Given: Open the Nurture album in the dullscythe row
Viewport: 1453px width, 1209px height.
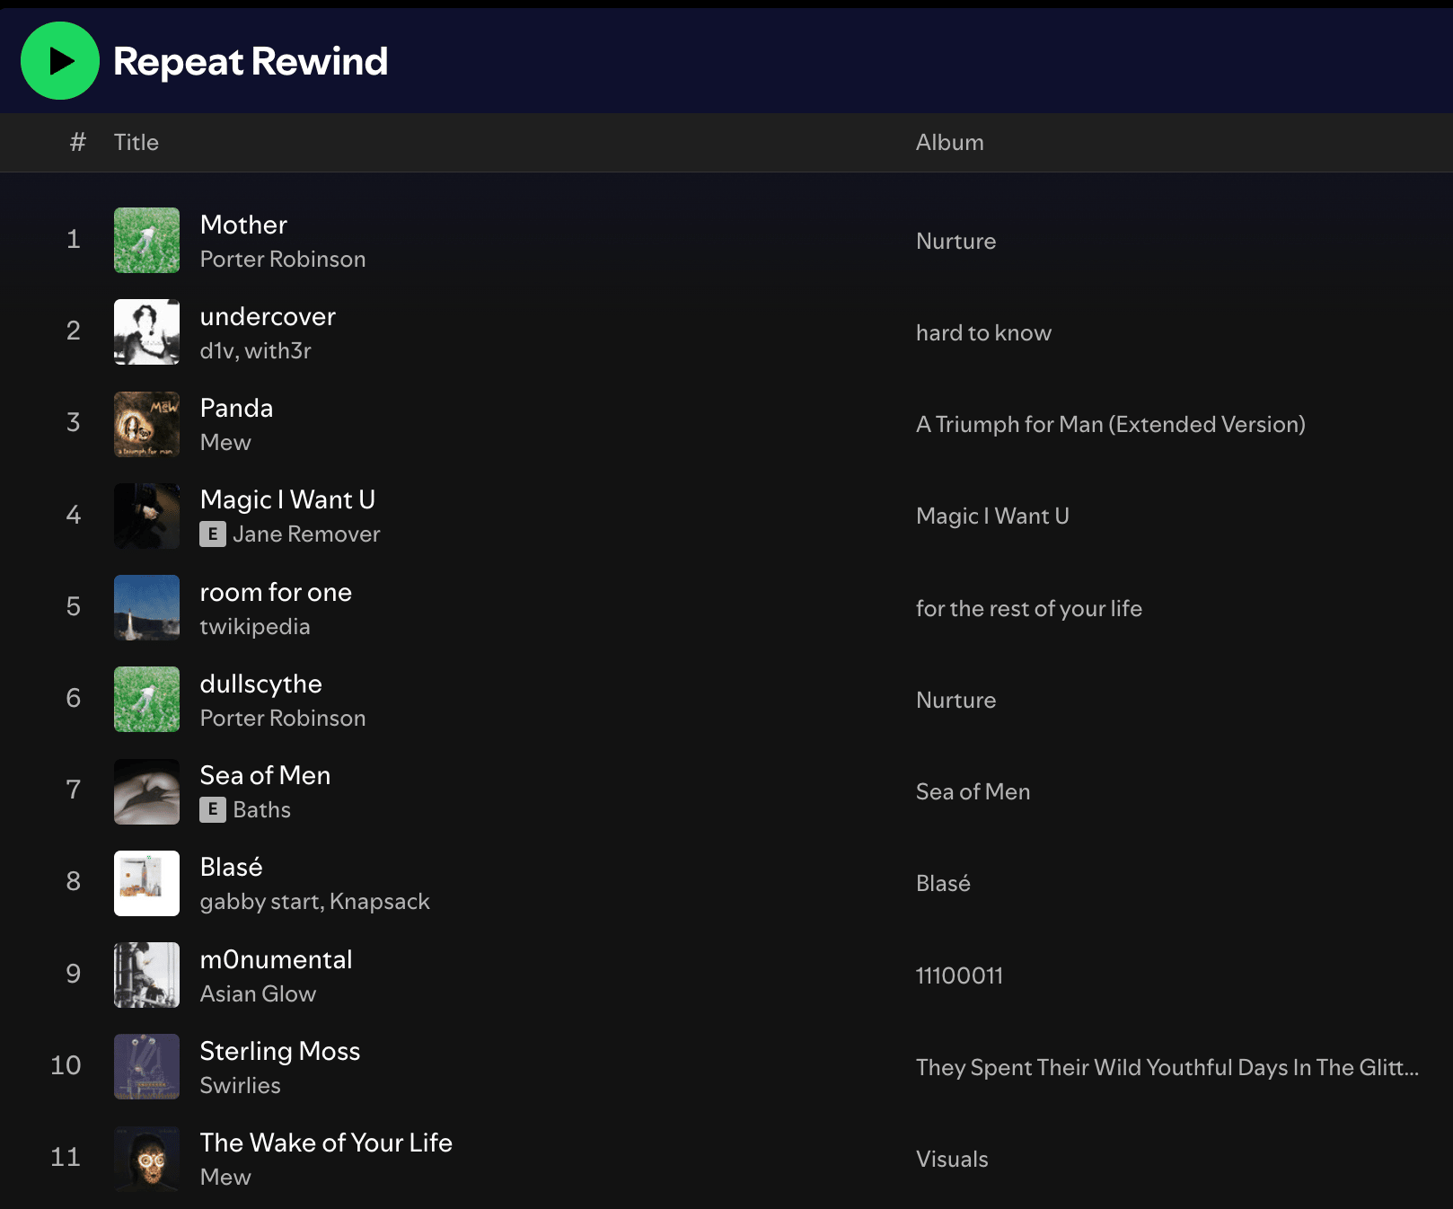Looking at the screenshot, I should tap(955, 701).
